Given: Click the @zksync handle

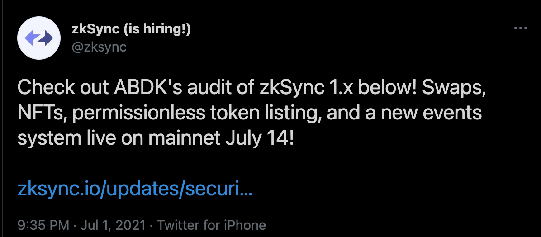Looking at the screenshot, I should [99, 47].
